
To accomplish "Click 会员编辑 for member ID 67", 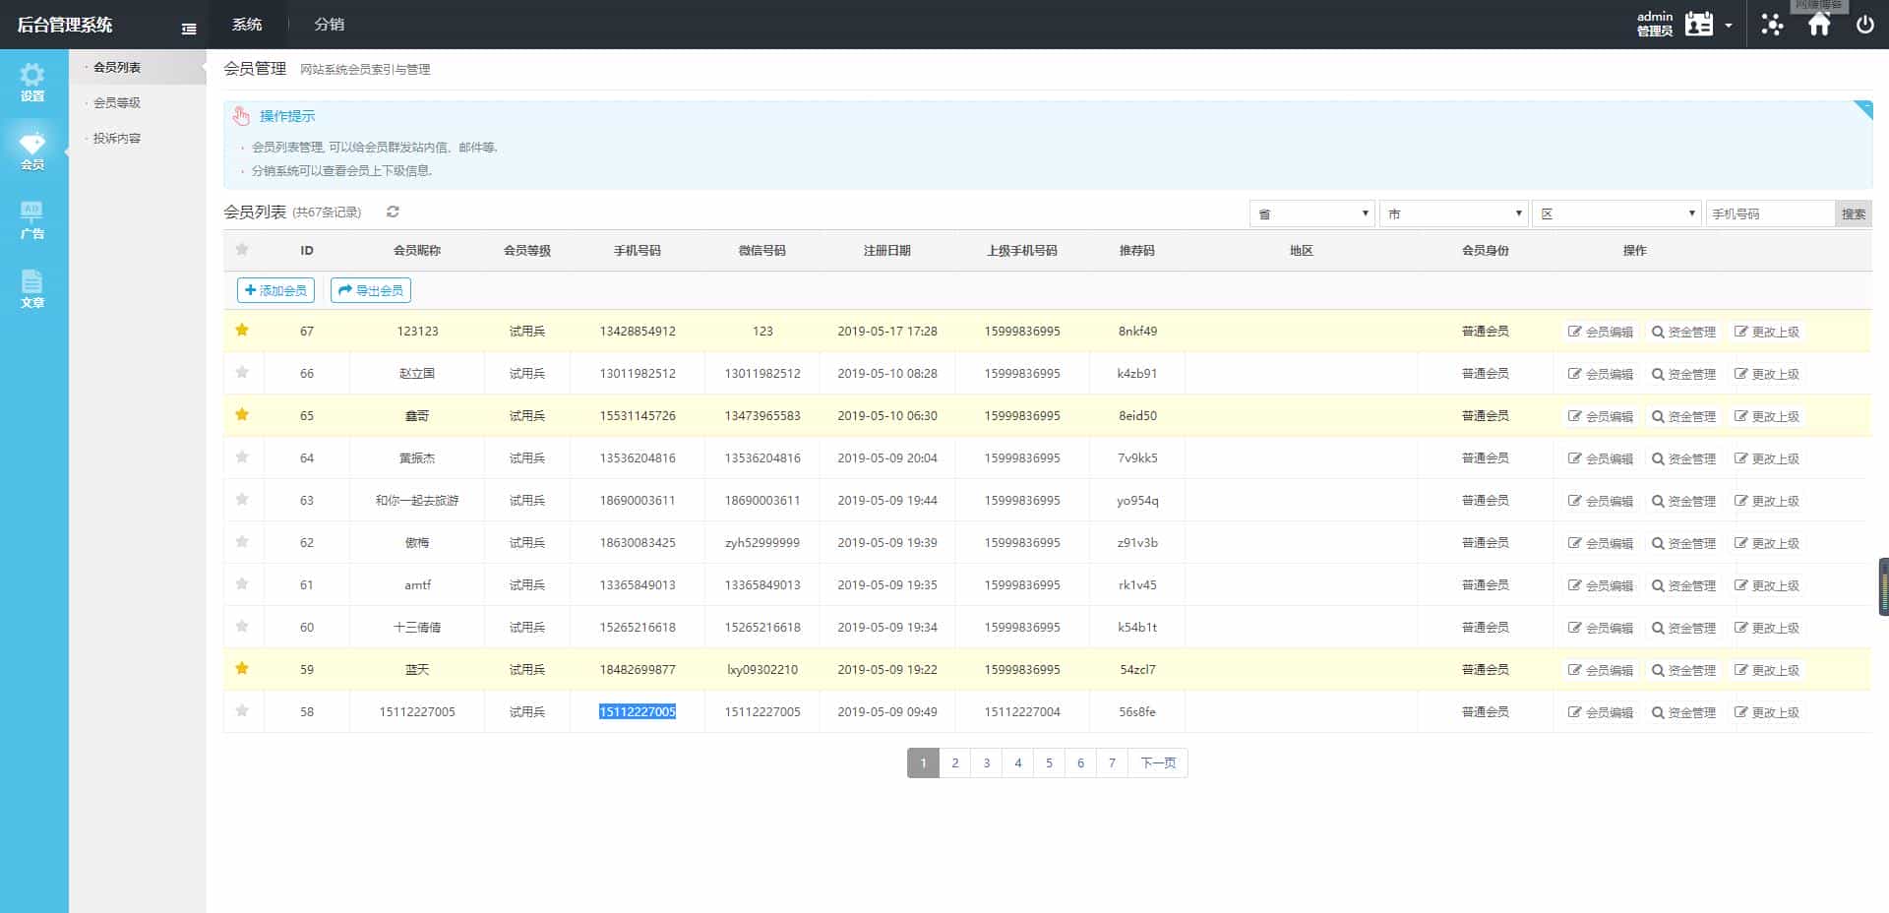I will pos(1601,332).
